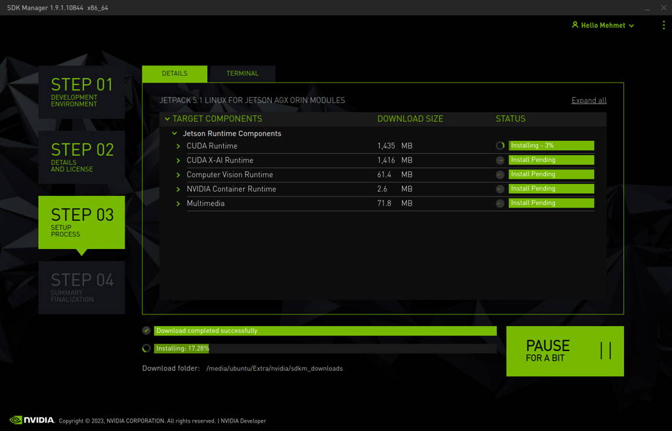The width and height of the screenshot is (672, 431).
Task: Click the CUDA Runtime installing spinner icon
Action: click(499, 145)
